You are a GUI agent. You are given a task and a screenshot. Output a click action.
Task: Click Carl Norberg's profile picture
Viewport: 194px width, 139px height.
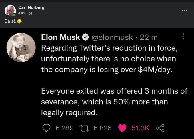coord(10,11)
